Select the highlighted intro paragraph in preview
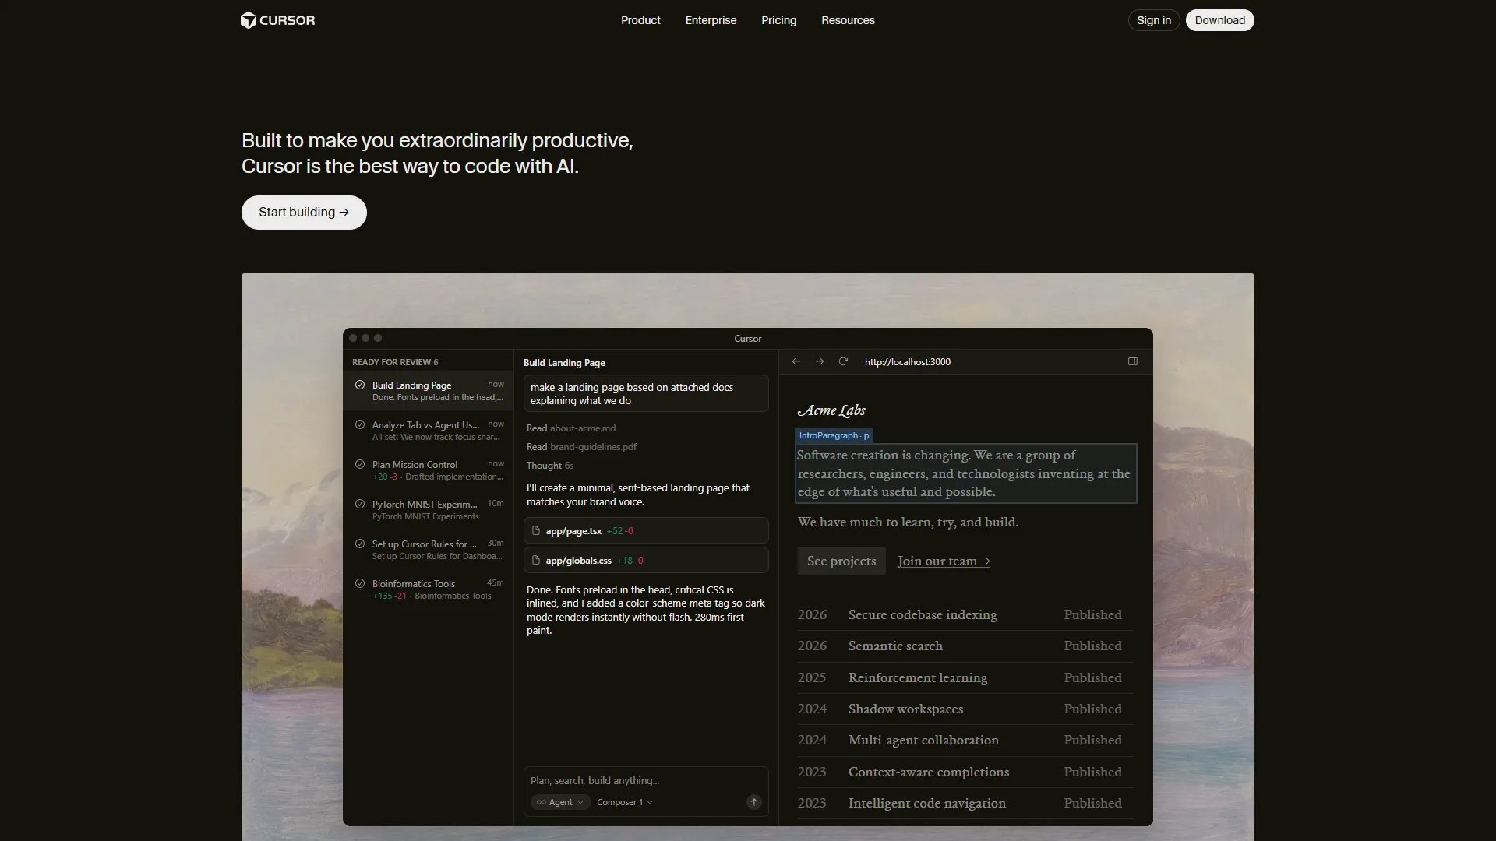Viewport: 1496px width, 841px height. 965,473
